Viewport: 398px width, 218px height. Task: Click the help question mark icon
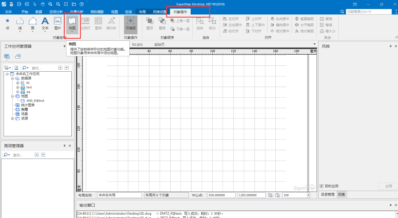(x=81, y=4)
